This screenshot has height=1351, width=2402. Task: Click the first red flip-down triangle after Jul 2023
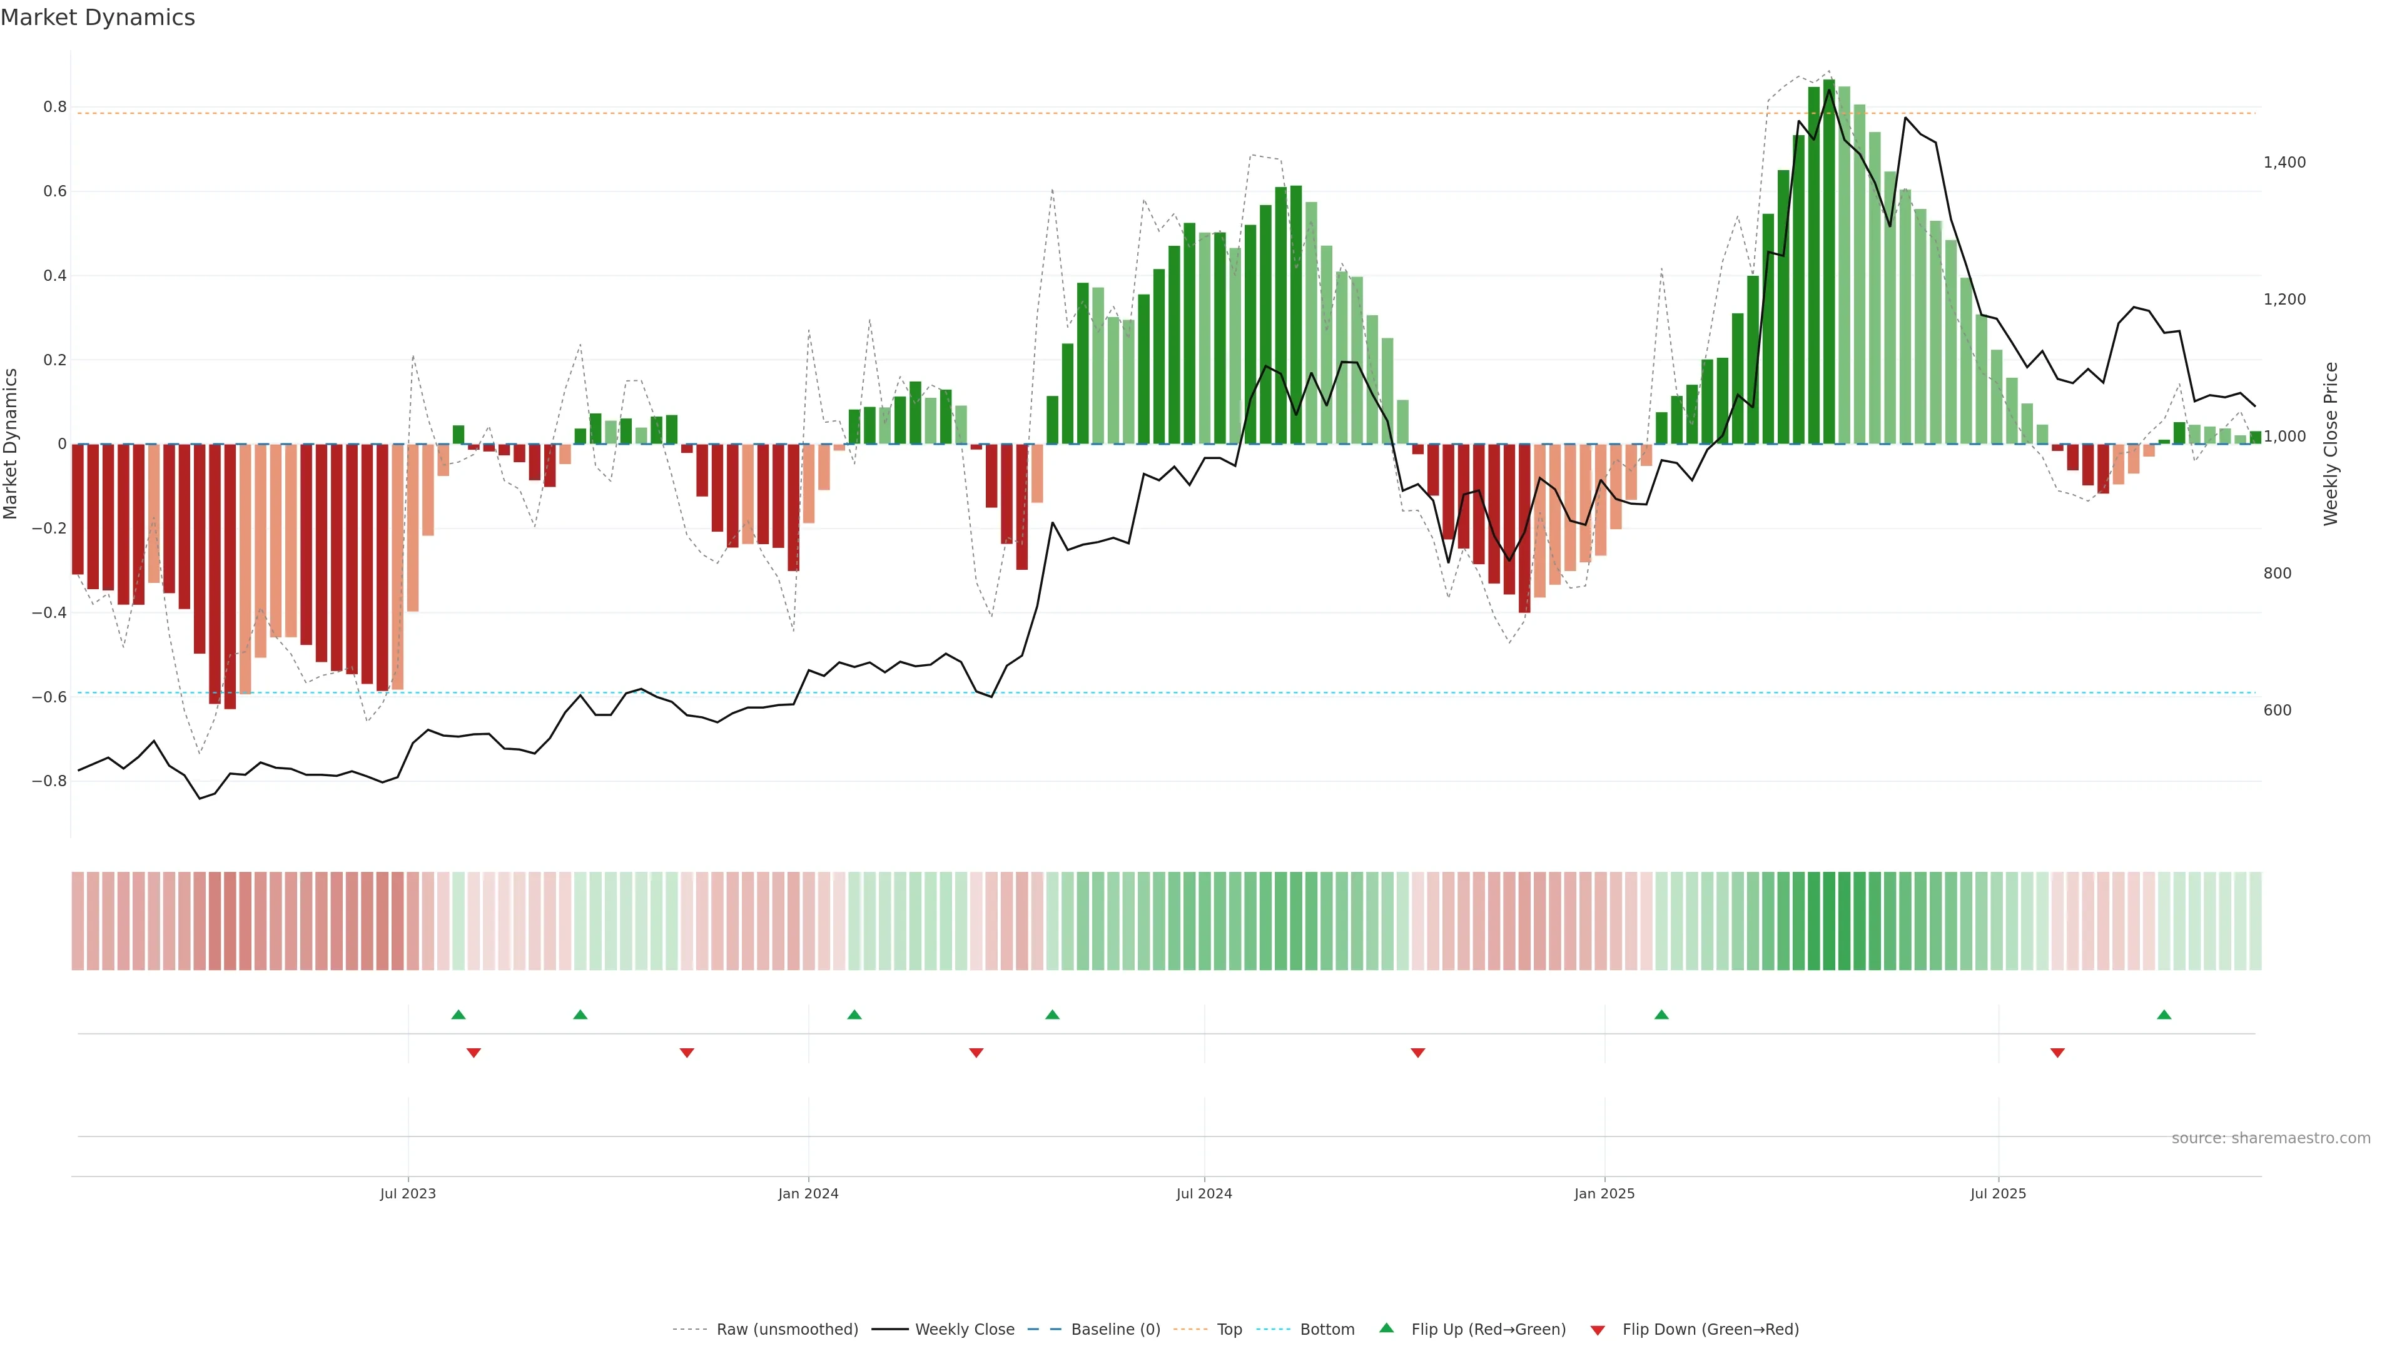pos(474,1053)
